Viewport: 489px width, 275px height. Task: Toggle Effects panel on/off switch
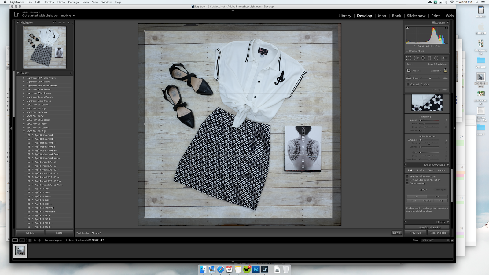[x=406, y=222]
